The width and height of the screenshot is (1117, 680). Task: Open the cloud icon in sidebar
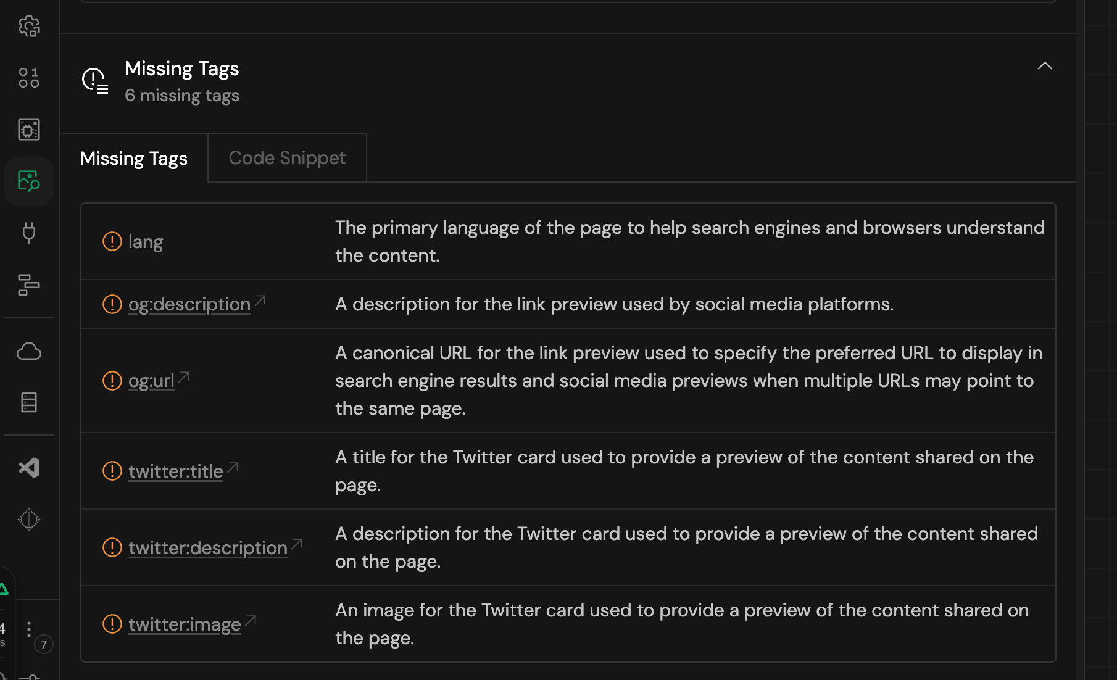[x=29, y=351]
